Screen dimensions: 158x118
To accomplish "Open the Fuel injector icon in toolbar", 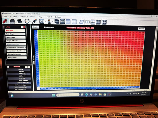I will coord(5,21).
